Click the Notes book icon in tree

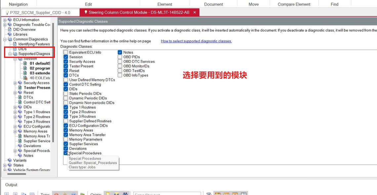20,155
